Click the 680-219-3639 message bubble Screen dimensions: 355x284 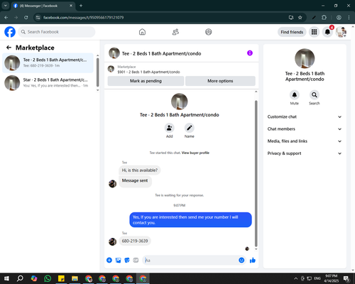135,241
